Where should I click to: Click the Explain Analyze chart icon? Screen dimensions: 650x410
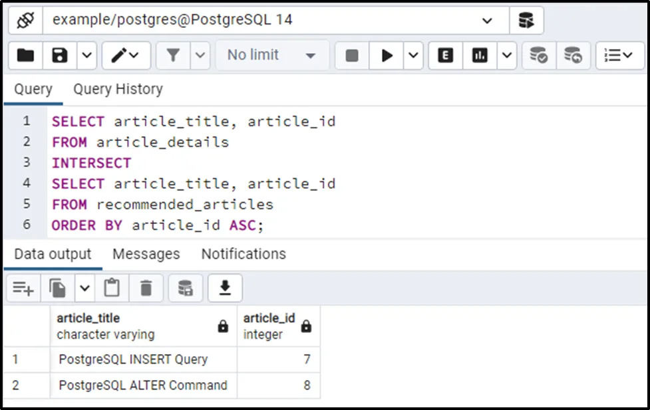[x=480, y=56]
